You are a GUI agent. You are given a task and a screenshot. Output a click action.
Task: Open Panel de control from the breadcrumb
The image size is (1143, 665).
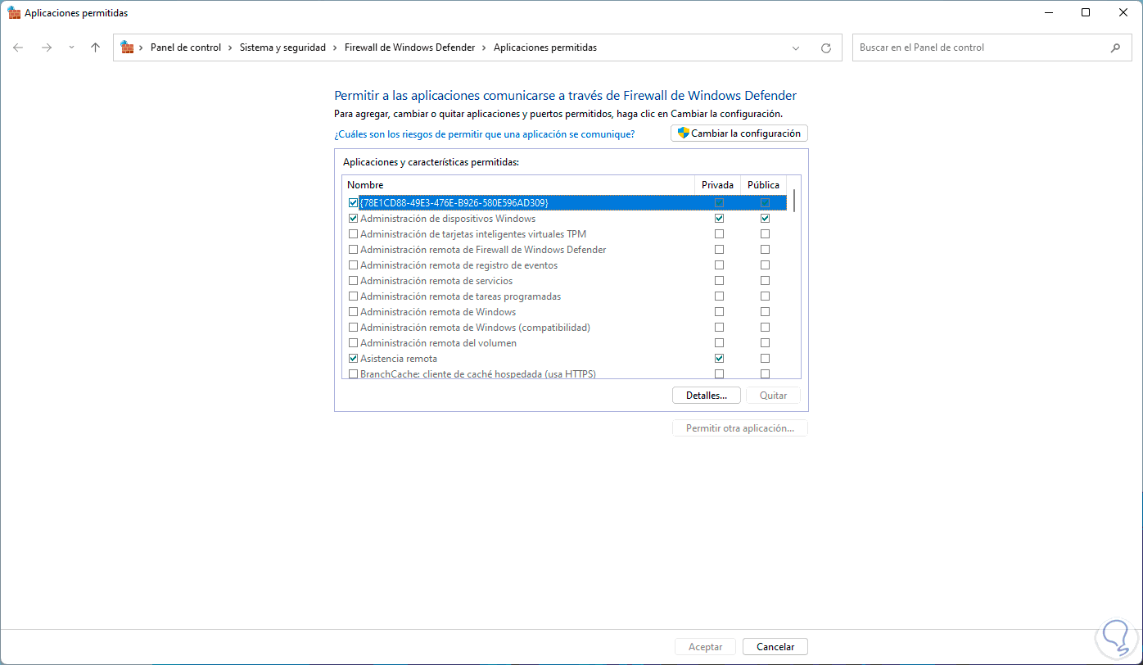point(186,47)
